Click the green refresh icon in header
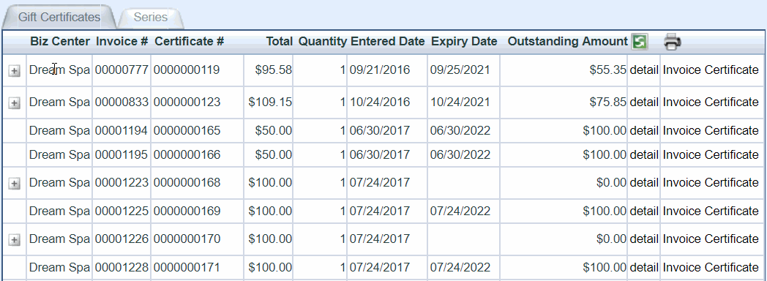Screen dimensions: 767x281 tap(640, 42)
